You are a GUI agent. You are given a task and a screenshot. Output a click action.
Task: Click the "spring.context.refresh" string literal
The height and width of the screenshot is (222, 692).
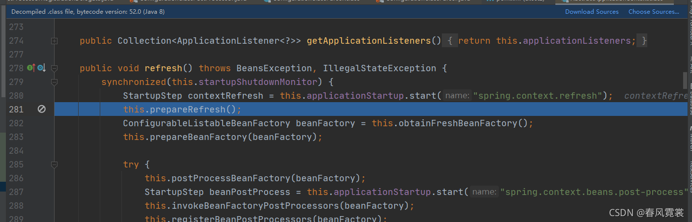click(538, 96)
